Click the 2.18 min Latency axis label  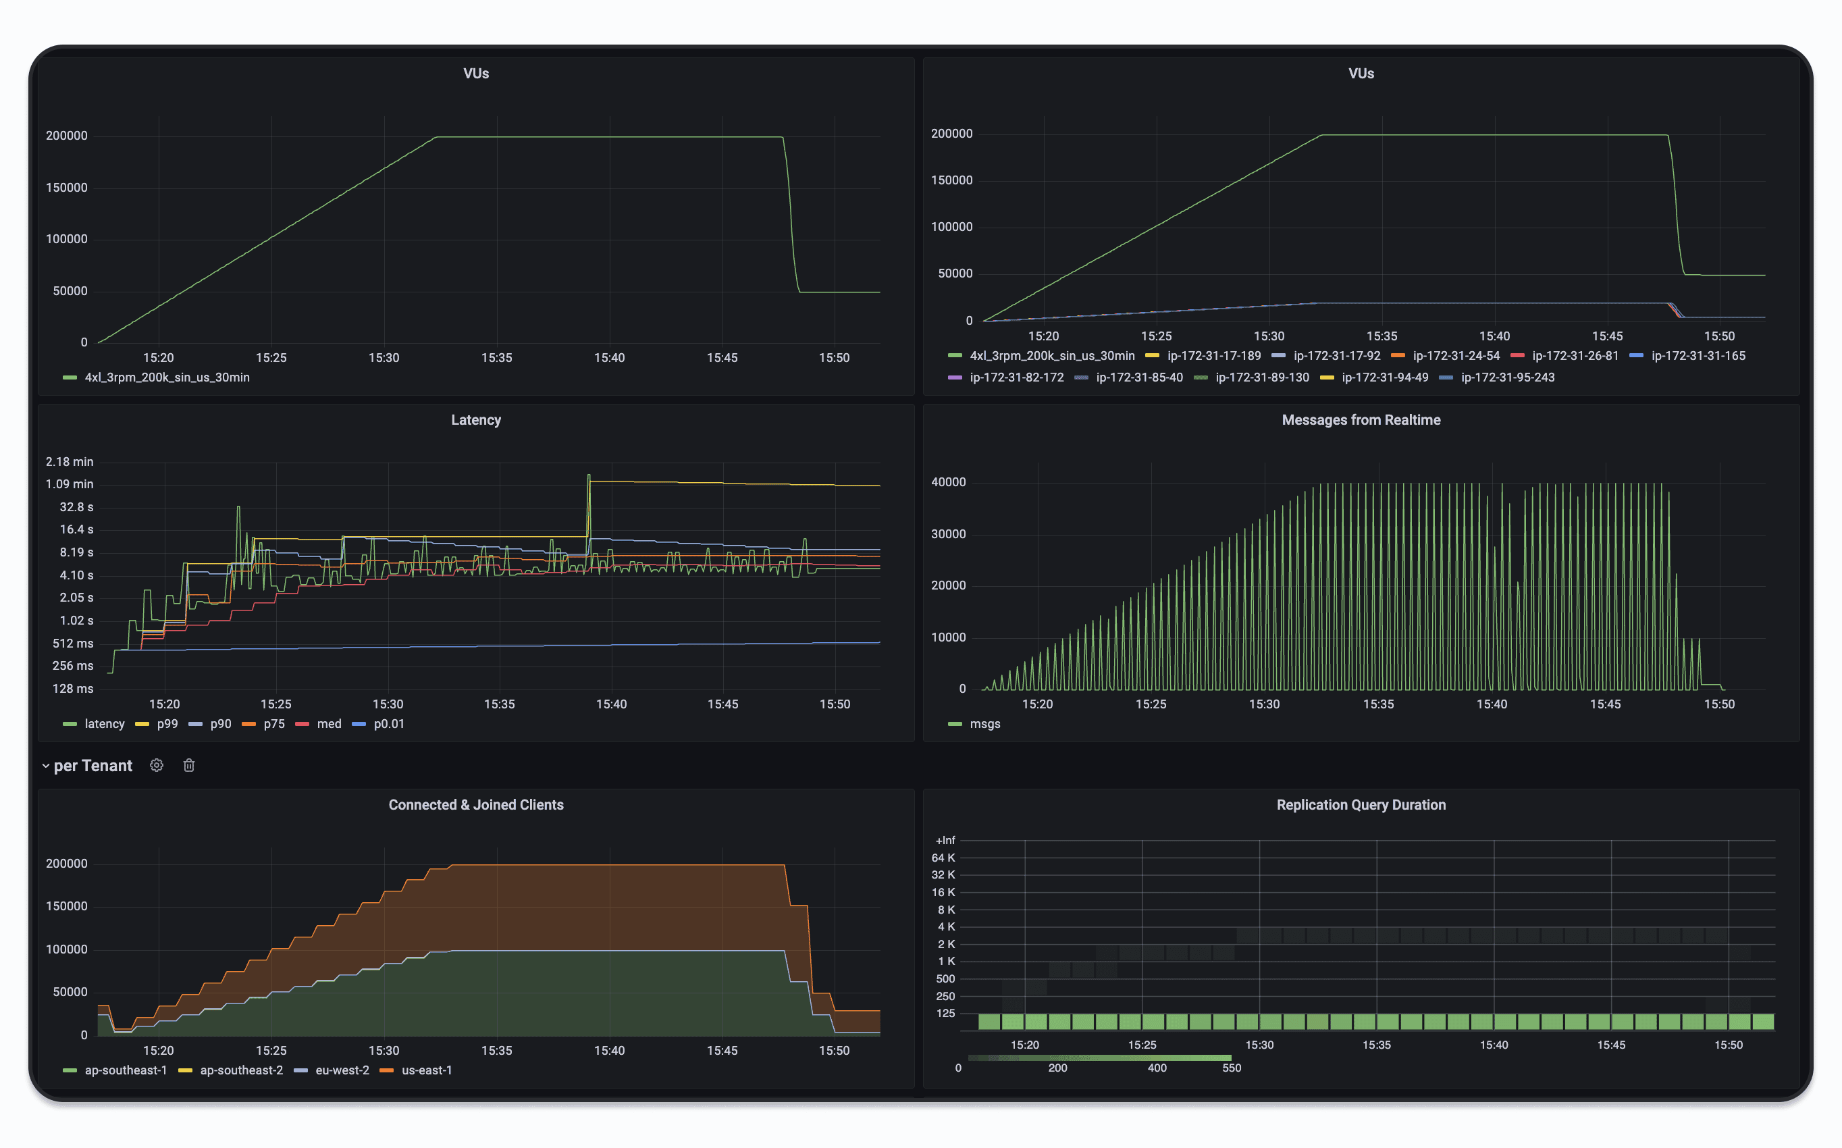coord(70,462)
